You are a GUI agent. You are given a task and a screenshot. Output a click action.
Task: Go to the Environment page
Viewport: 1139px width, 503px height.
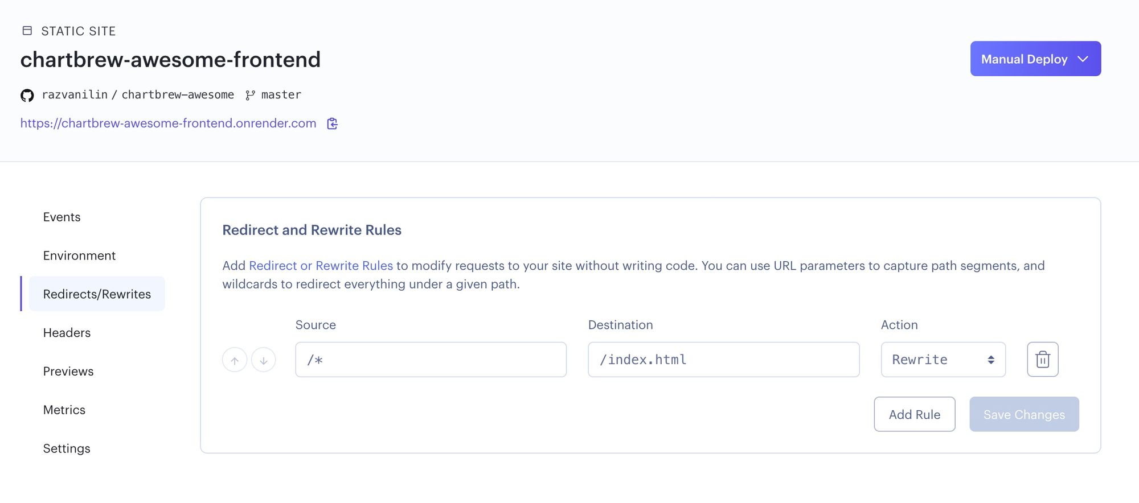79,255
